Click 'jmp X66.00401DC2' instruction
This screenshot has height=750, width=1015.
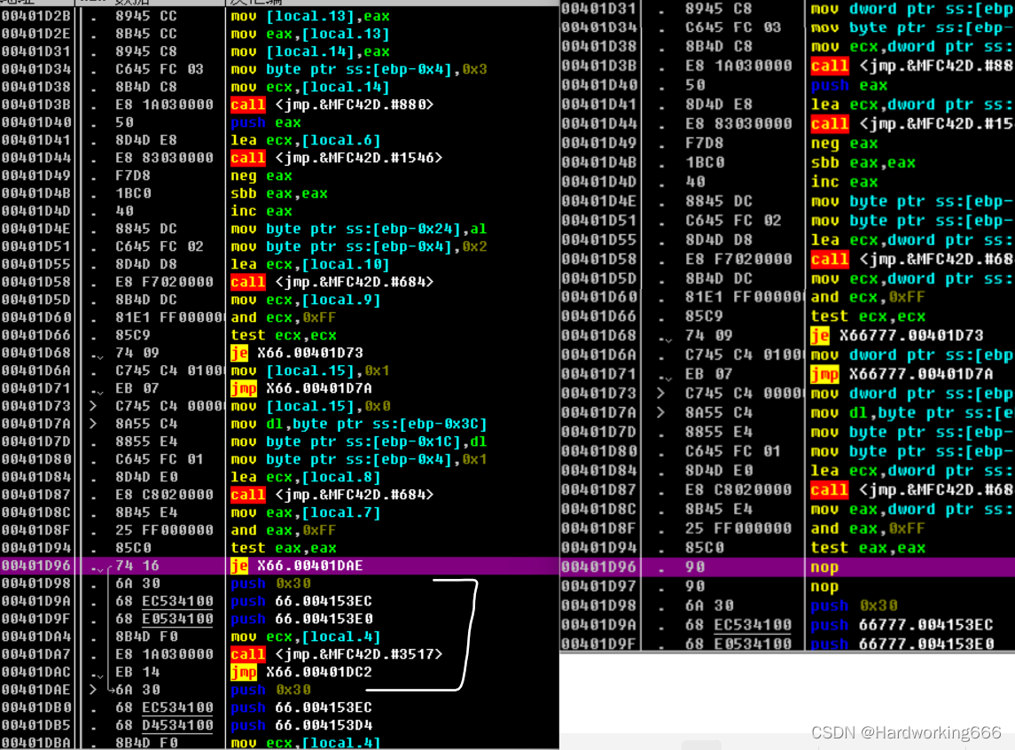[x=301, y=672]
